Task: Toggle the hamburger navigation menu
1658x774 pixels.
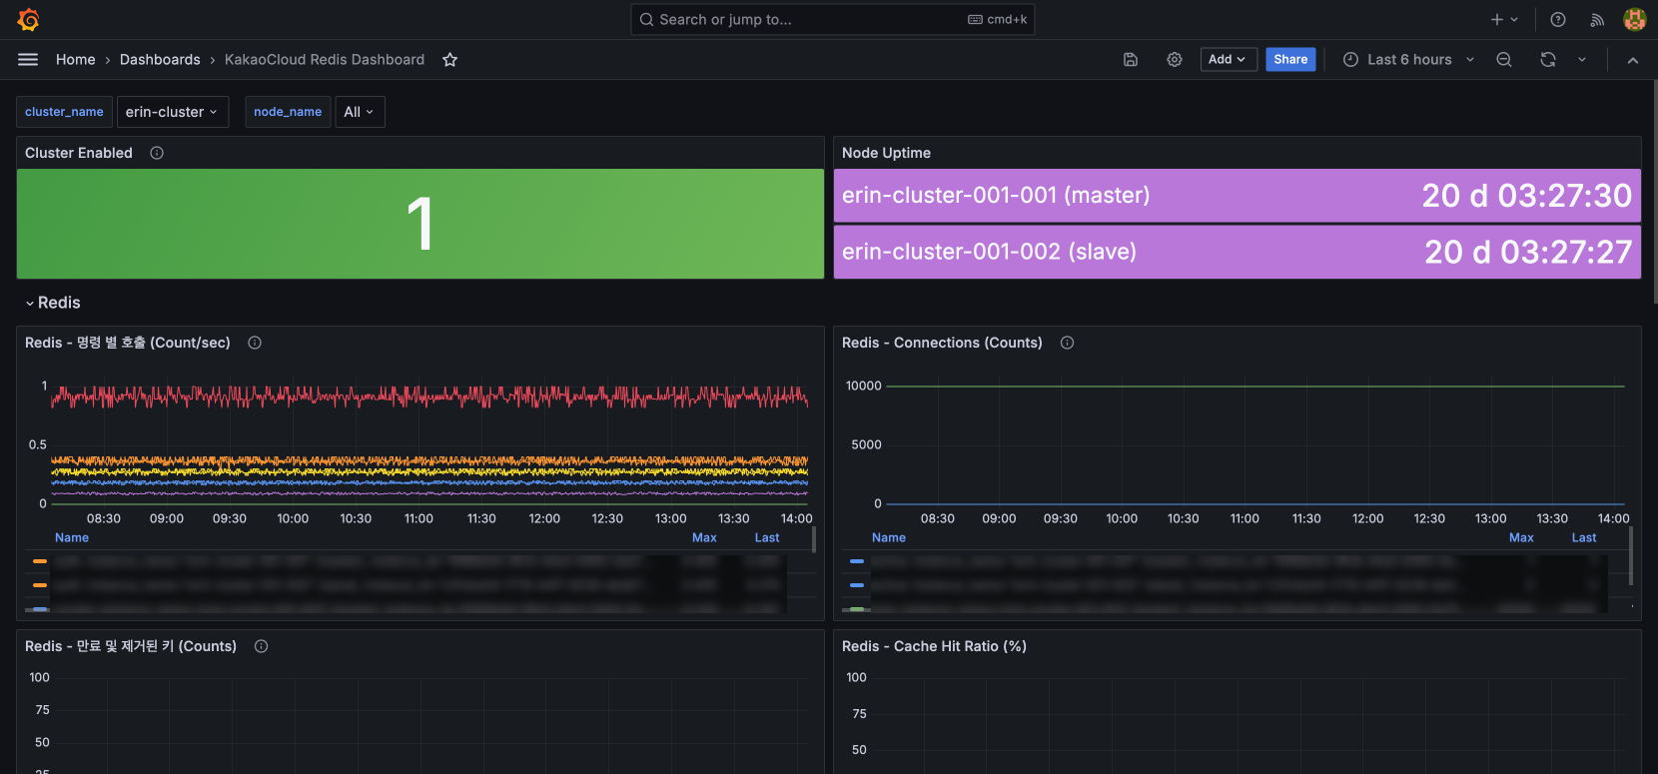Action: (28, 60)
